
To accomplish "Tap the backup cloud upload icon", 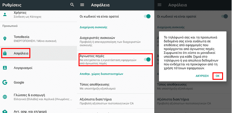I will click(x=5, y=111).
